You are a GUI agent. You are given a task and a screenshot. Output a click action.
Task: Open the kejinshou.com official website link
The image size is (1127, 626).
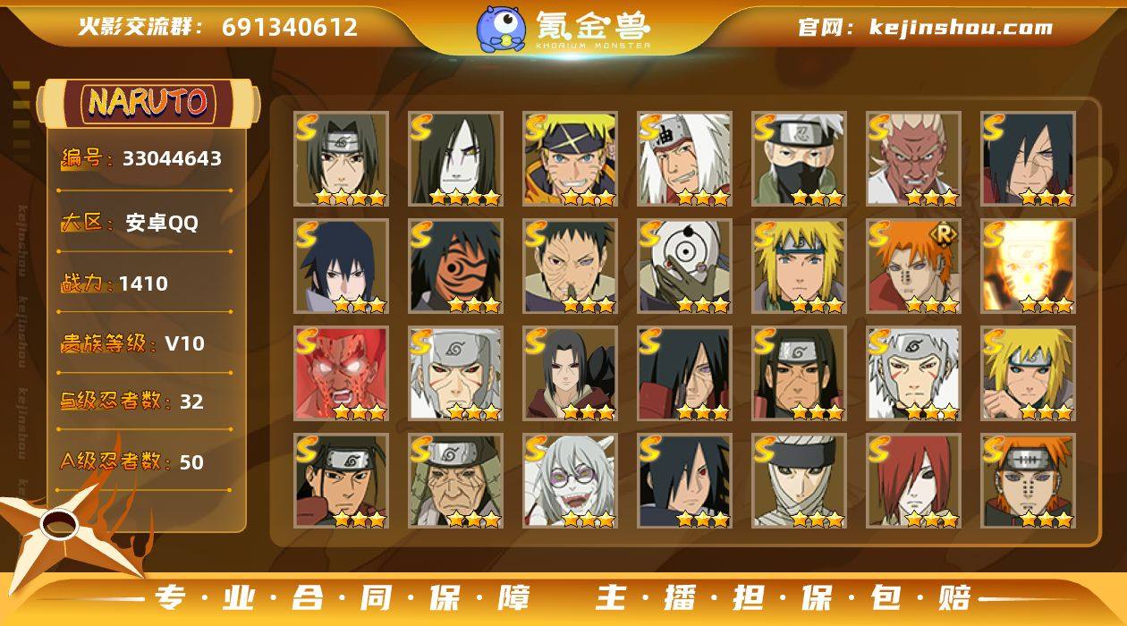coord(925,27)
